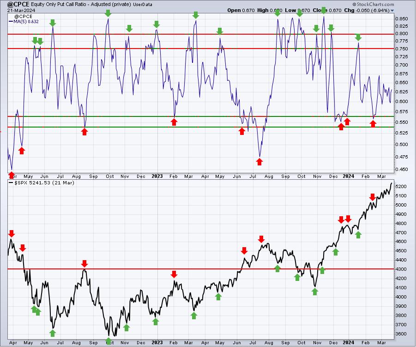Viewport: 416px width, 347px height.
Task: Click the 21-Mar-2024 date label
Action: [21, 10]
